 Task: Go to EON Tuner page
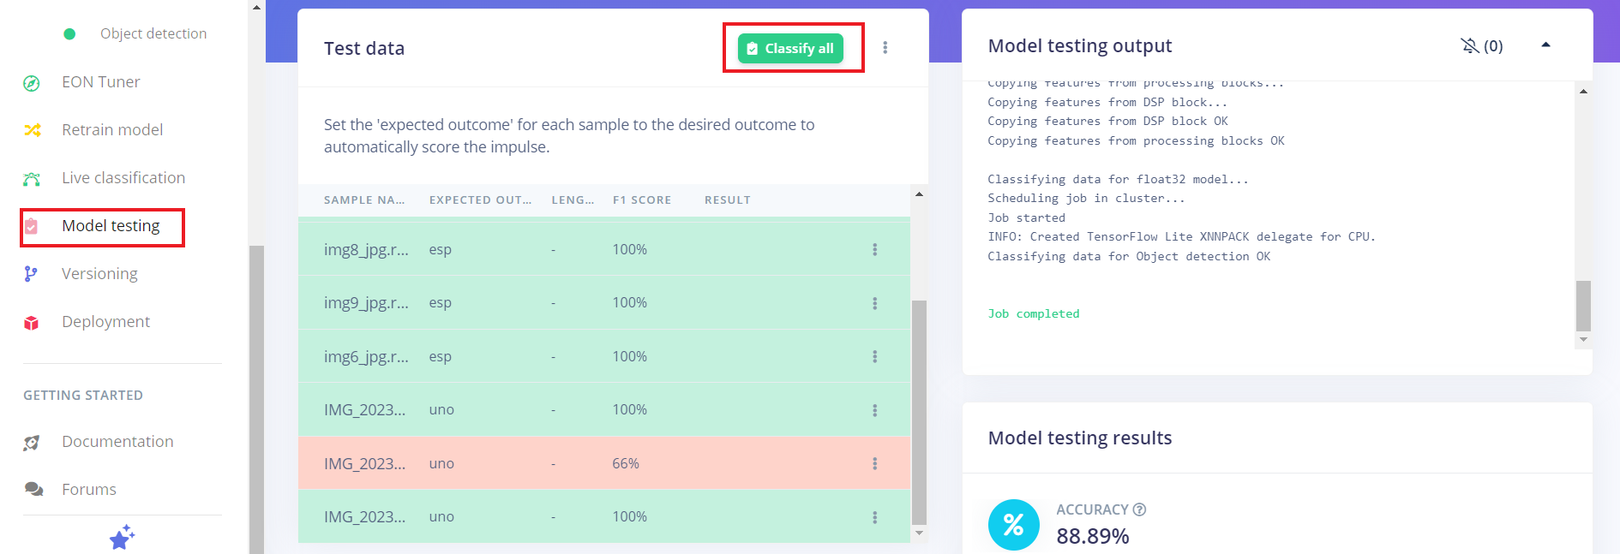click(x=100, y=82)
